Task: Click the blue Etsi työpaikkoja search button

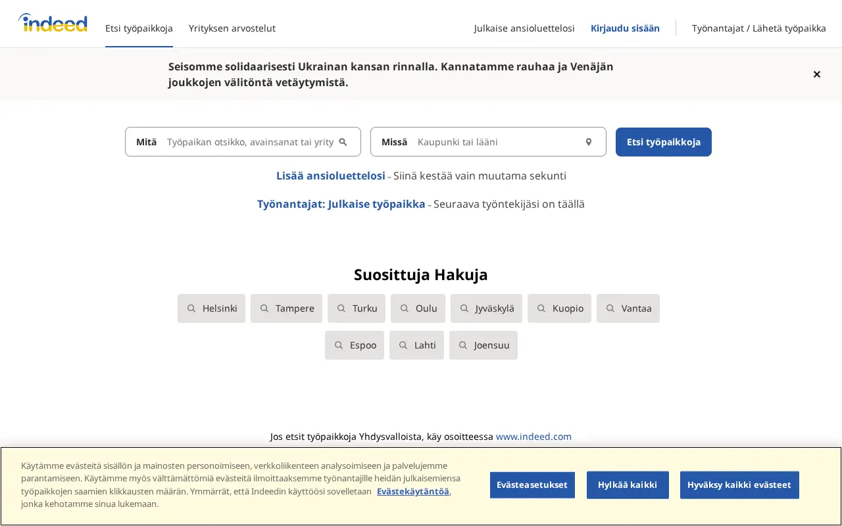Action: 664,142
